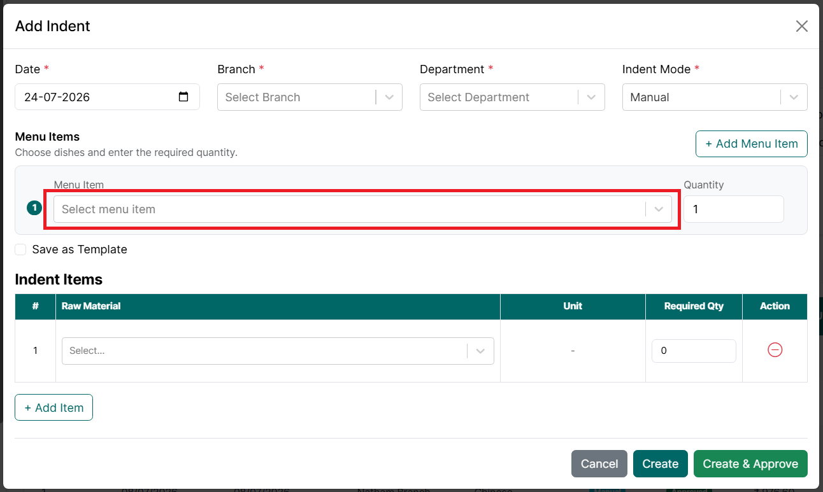Click the + Add Menu Item button

[751, 144]
